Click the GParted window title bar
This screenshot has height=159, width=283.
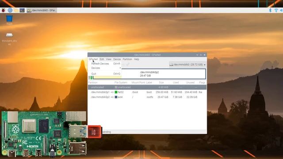147,55
